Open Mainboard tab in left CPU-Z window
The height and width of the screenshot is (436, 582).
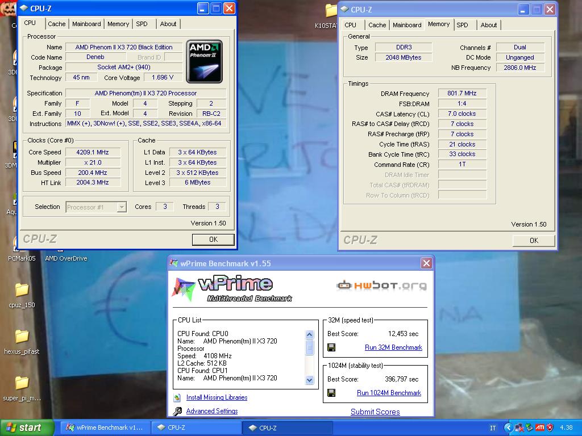click(86, 24)
